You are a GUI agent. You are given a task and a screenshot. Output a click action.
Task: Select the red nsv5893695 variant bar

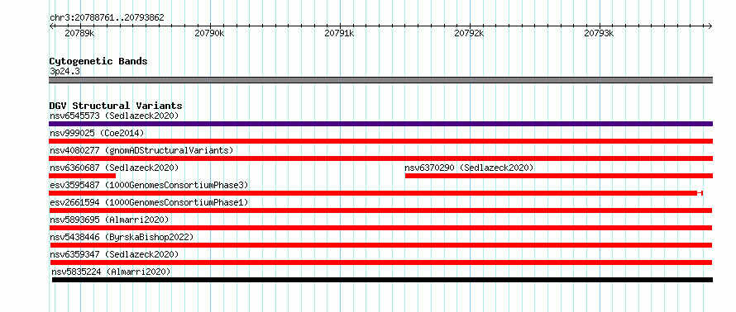pos(380,228)
